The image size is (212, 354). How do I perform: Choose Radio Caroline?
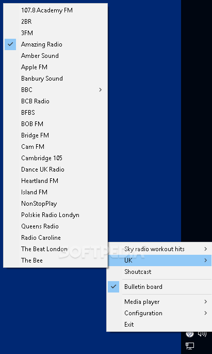(55, 238)
